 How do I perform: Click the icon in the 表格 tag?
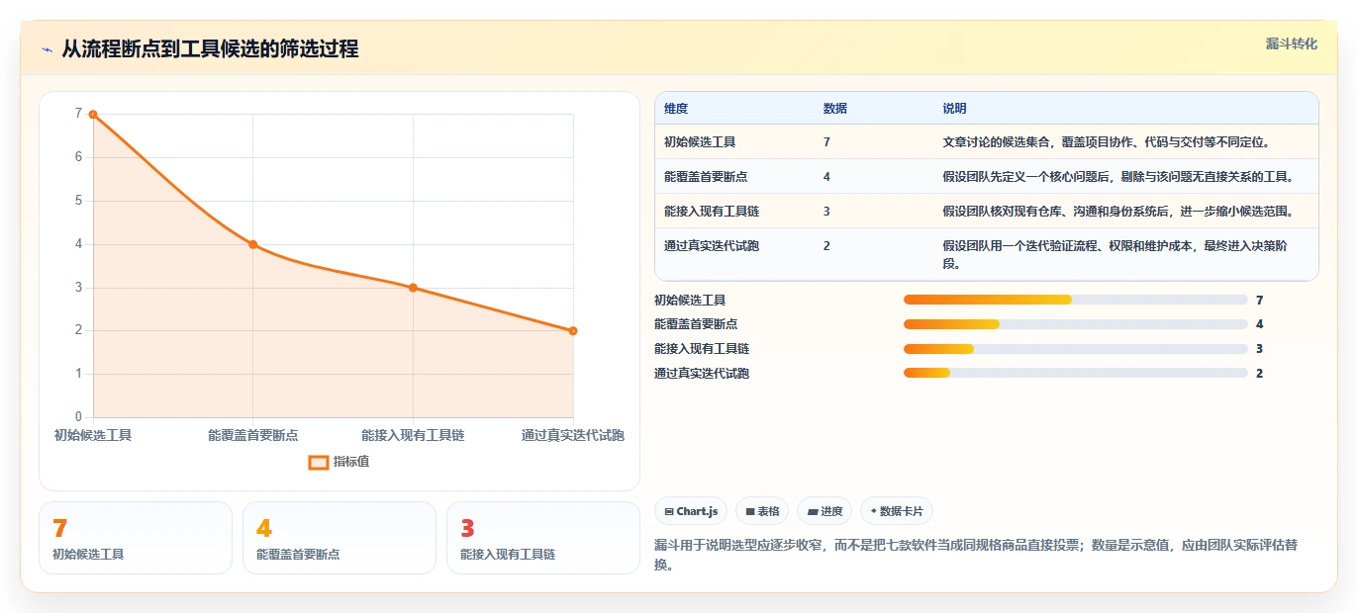point(750,512)
